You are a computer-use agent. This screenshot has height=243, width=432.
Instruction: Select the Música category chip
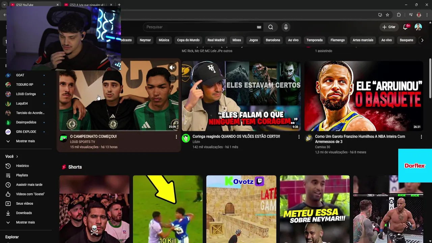[164, 40]
